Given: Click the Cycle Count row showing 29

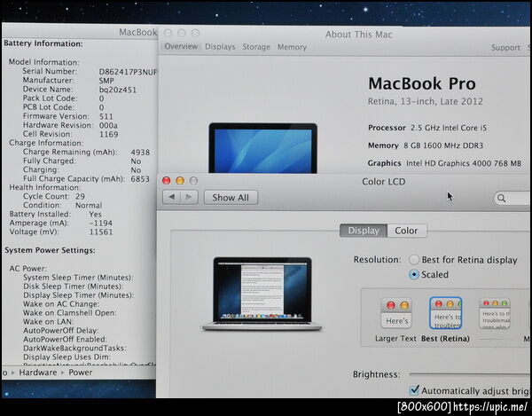Looking at the screenshot, I should tap(54, 196).
